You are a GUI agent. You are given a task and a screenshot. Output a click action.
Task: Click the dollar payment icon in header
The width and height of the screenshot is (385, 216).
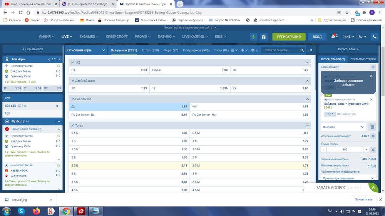pyautogui.click(x=253, y=37)
